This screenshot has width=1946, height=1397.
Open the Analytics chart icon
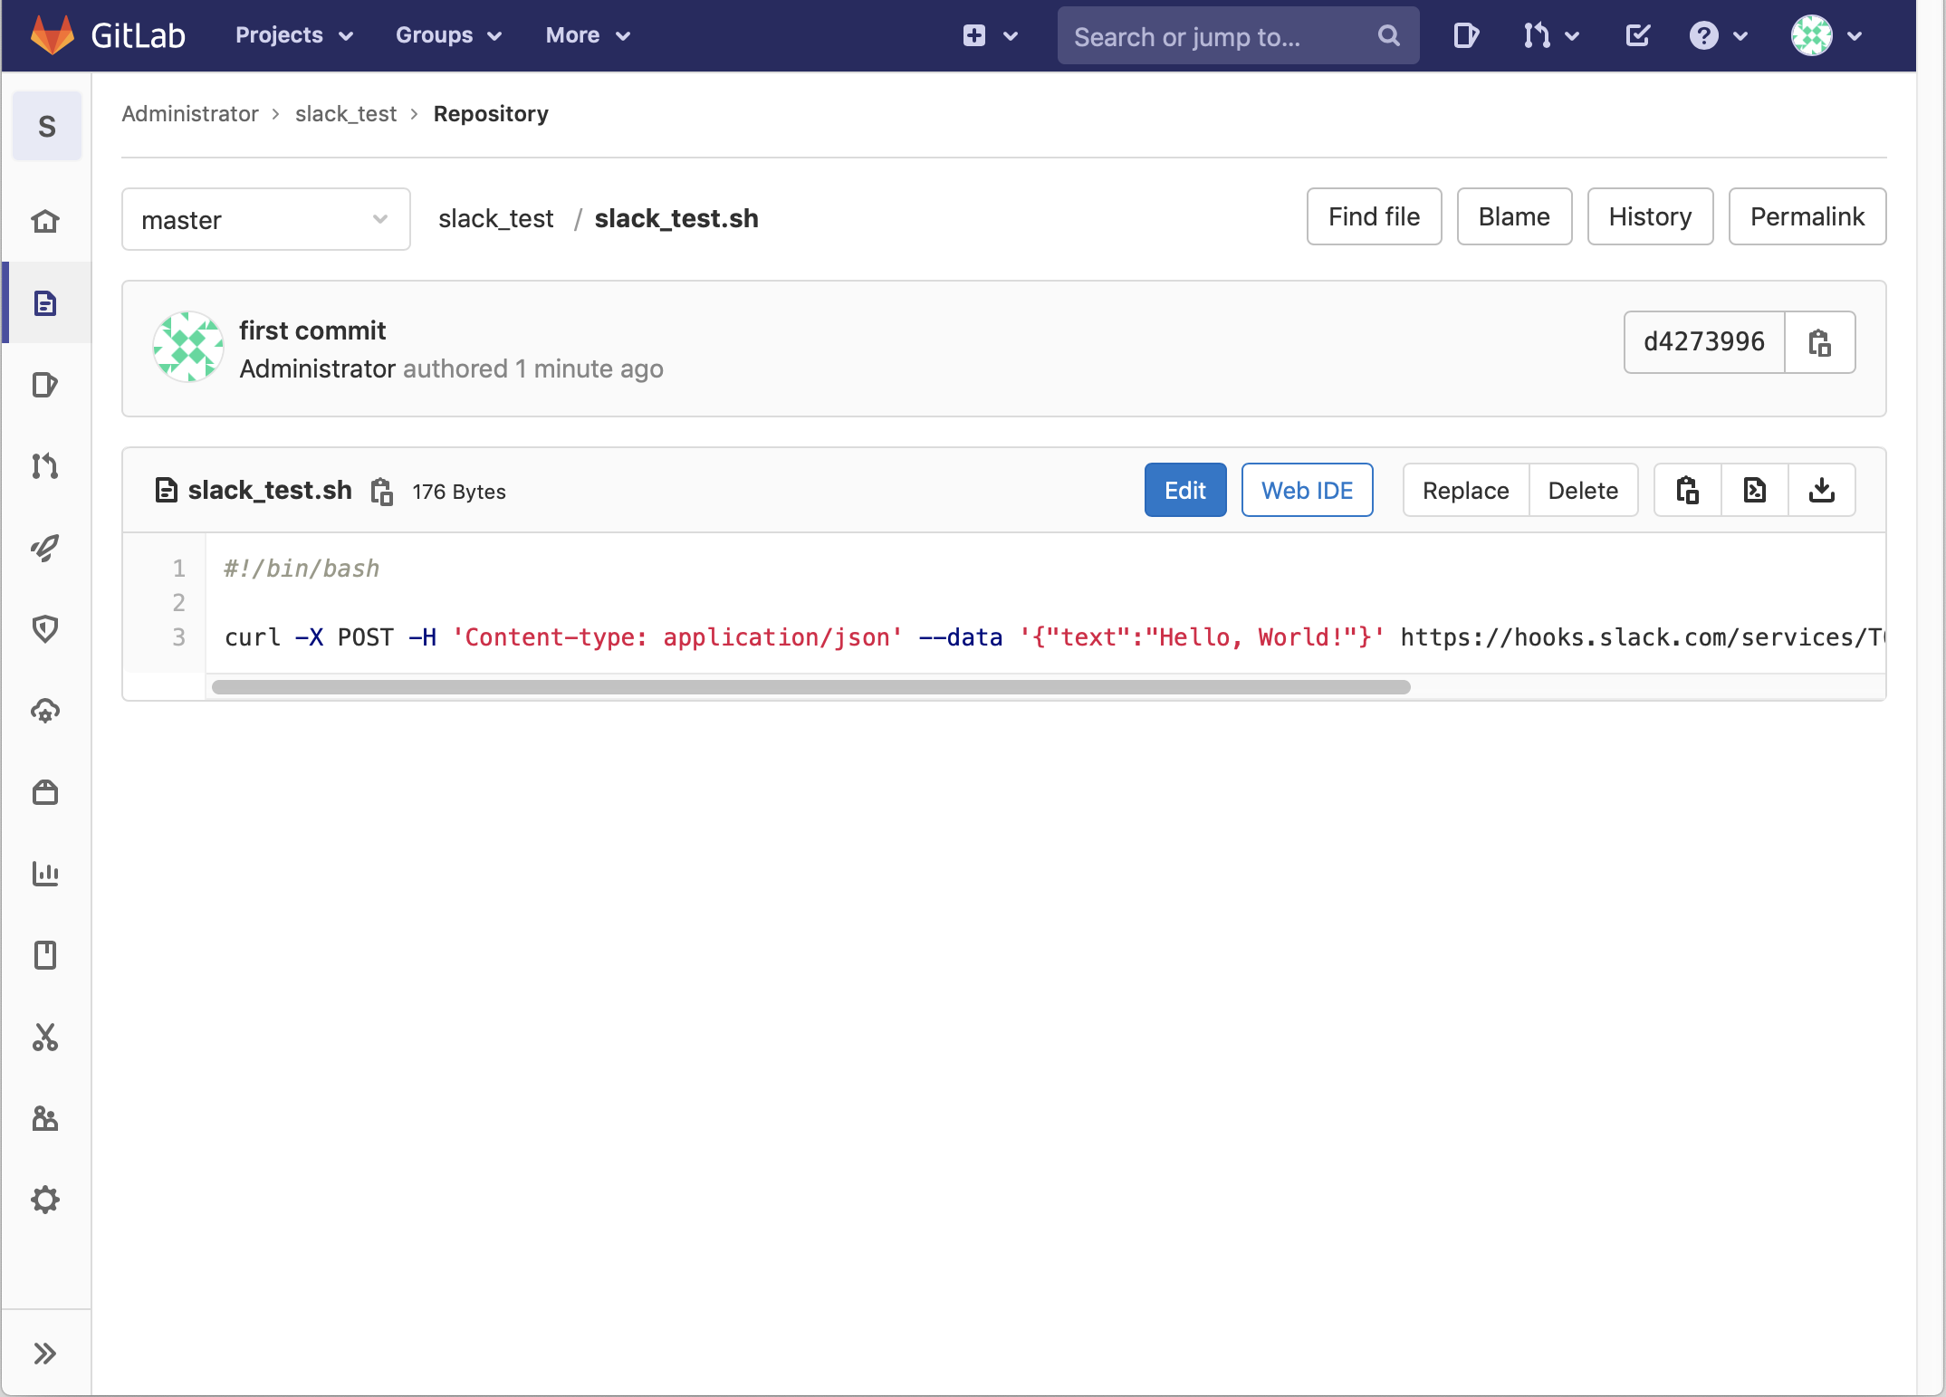[x=45, y=874]
